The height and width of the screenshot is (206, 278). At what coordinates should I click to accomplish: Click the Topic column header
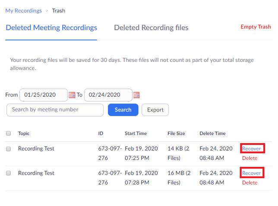(x=24, y=133)
